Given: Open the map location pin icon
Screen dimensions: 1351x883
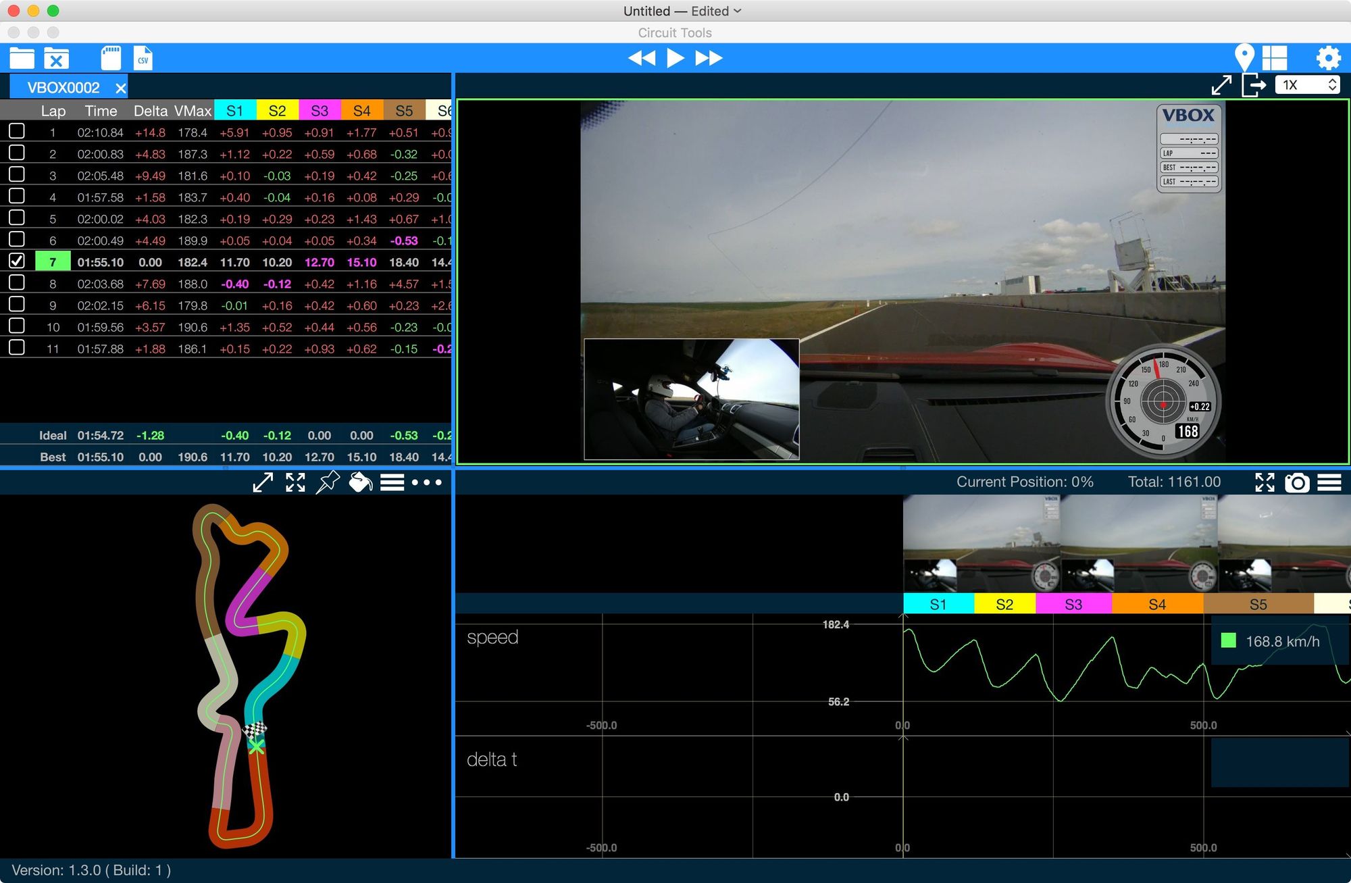Looking at the screenshot, I should 1244,58.
